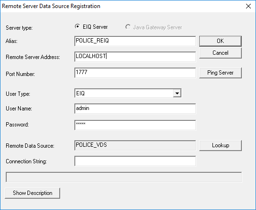The height and width of the screenshot is (210, 256).
Task: Focus the Password field
Action: (135, 125)
